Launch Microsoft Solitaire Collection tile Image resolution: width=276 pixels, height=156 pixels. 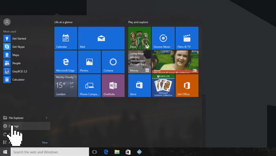163,85
